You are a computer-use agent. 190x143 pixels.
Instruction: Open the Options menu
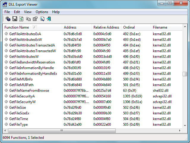point(42,12)
